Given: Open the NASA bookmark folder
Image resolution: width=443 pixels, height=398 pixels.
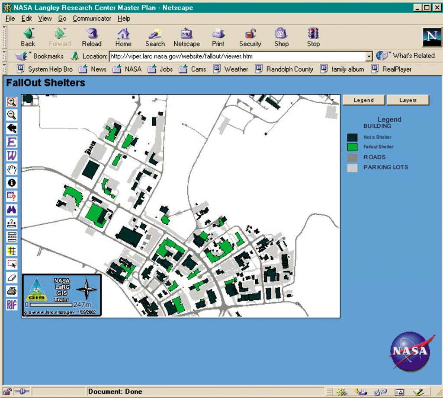Looking at the screenshot, I should click(127, 69).
